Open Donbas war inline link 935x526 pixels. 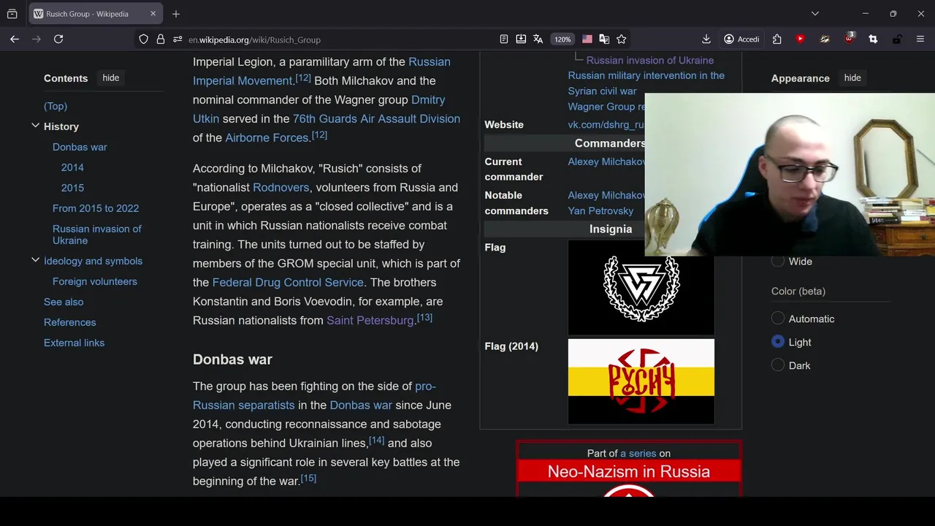click(x=361, y=405)
